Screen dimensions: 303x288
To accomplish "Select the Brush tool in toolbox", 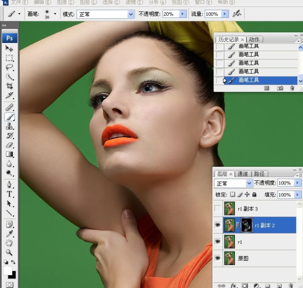I will [x=10, y=117].
